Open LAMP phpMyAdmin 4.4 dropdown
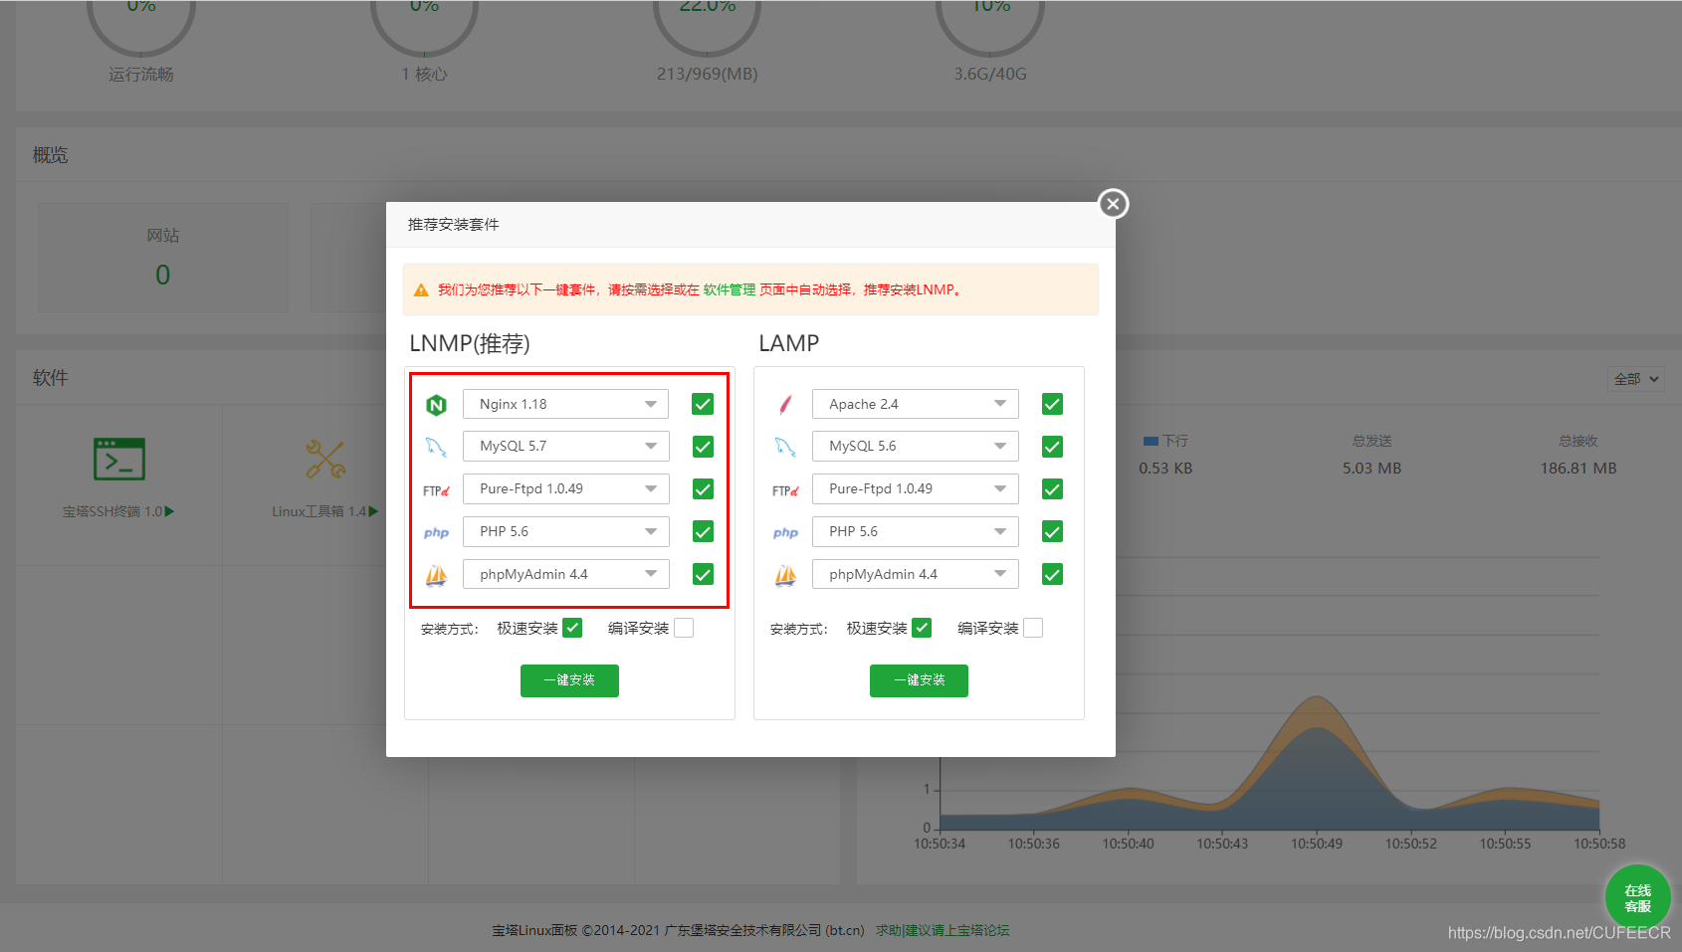 click(x=915, y=574)
